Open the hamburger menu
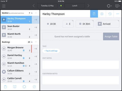 (x=4, y=6)
